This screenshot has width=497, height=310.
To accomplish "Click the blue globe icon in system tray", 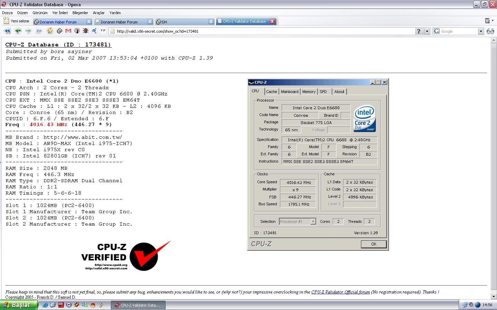I will pos(478,305).
